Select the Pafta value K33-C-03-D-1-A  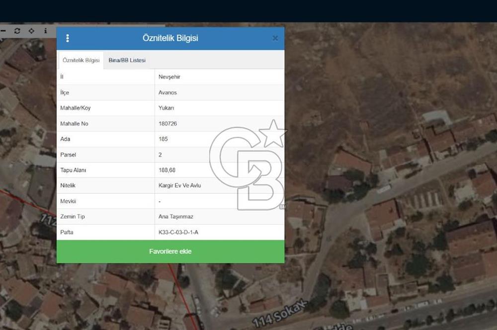click(178, 232)
